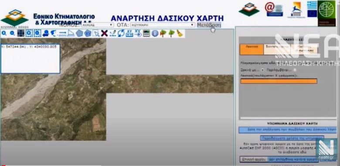Image resolution: width=340 pixels, height=166 pixels.
Task: Open the blue info identify tool
Action: pos(155,33)
